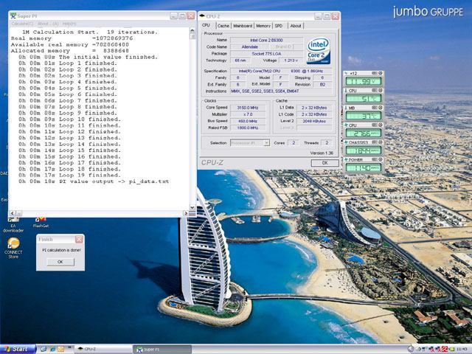Click the Bus Speed value 450.0 MHz
The height and width of the screenshot is (354, 472).
click(x=248, y=121)
